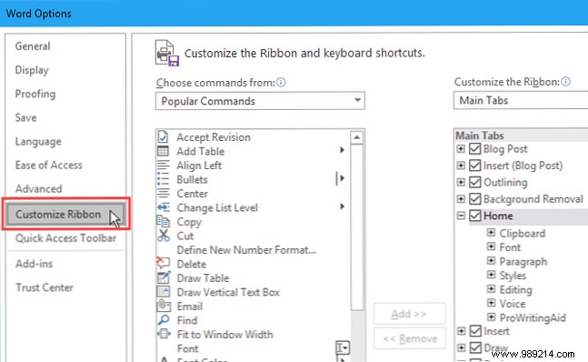Viewport: 588px width, 362px height.
Task: Click the Add >> button
Action: click(409, 314)
